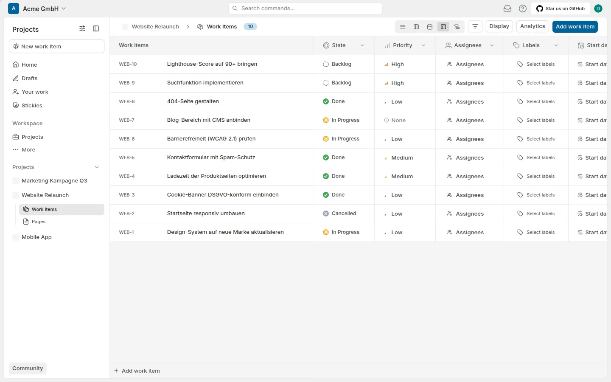Toggle the sidebar collapse panel icon
Screen dimensions: 611x382
[96, 28]
